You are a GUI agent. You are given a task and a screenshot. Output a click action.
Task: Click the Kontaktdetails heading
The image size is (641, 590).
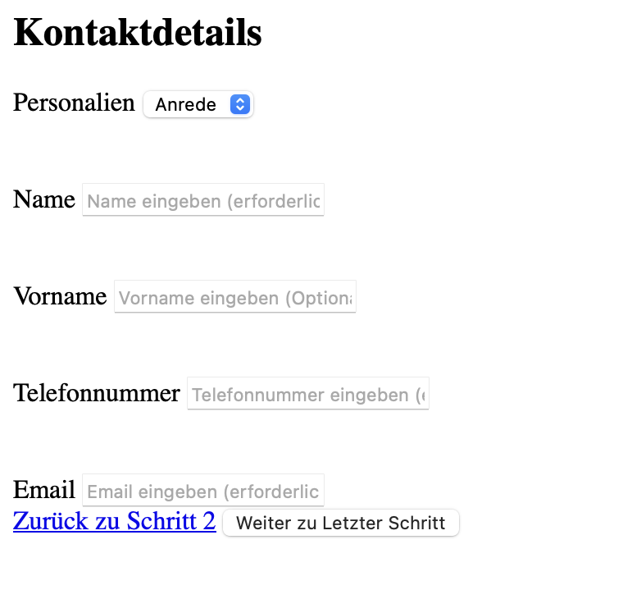(138, 33)
